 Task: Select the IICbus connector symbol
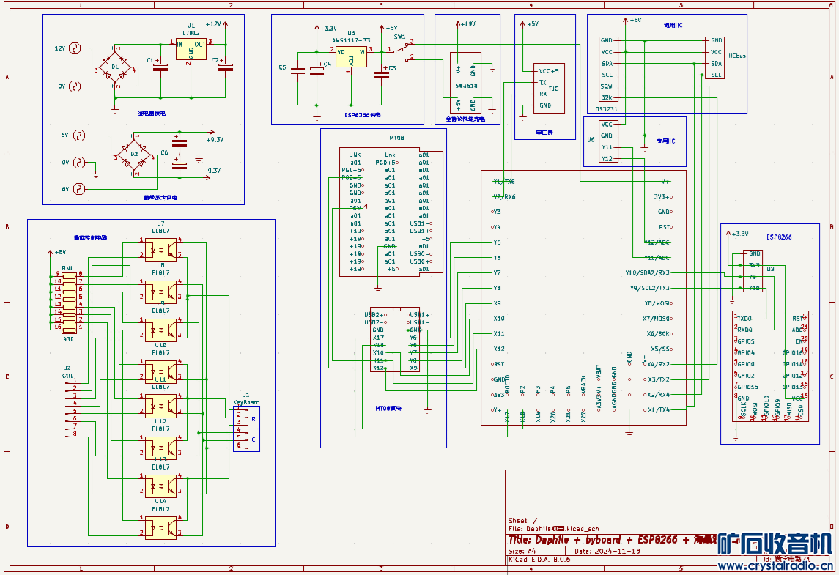715,58
